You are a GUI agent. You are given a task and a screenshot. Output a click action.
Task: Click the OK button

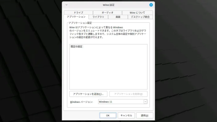coord(108,115)
